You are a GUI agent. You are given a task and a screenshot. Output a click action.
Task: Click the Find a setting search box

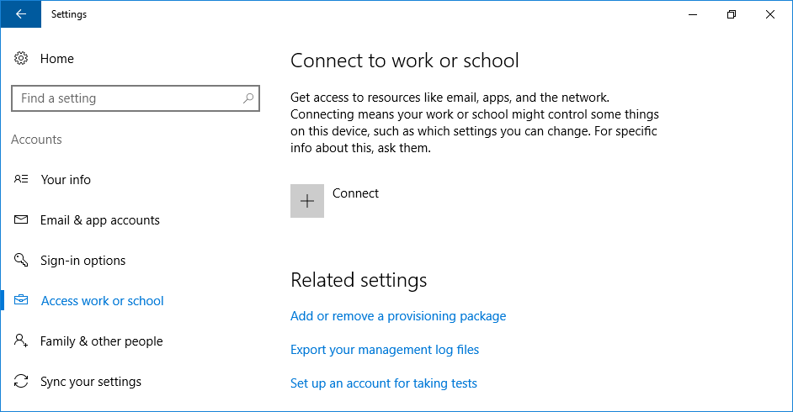coord(136,98)
